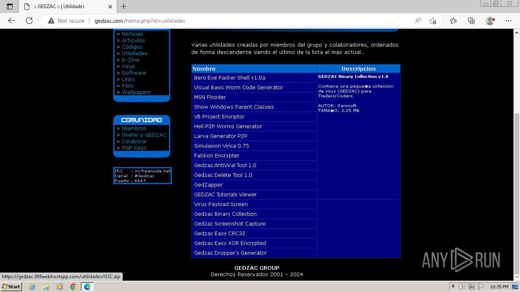Switch to Edge taskbar button
520x292 pixels.
click(x=87, y=287)
